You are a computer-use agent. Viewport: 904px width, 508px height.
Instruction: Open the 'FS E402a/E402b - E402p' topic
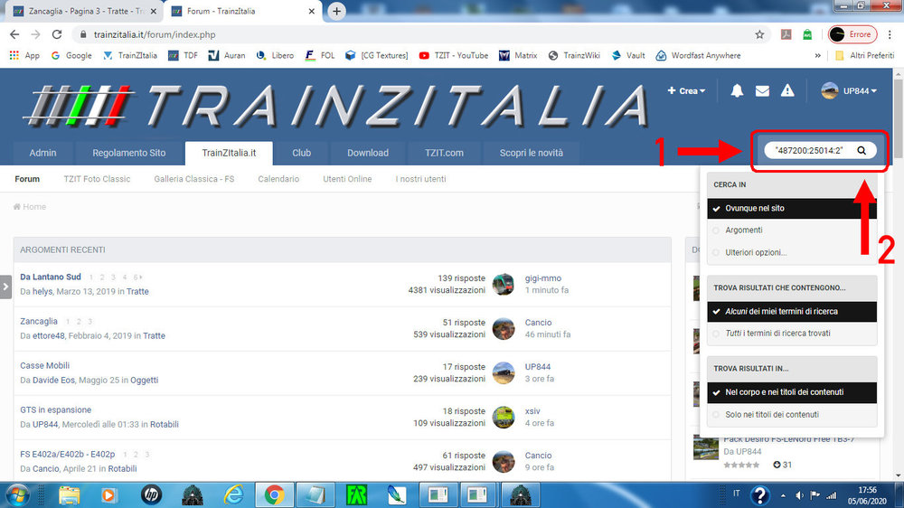click(68, 455)
